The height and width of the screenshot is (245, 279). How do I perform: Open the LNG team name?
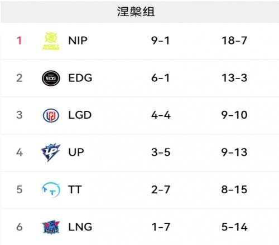click(x=80, y=227)
